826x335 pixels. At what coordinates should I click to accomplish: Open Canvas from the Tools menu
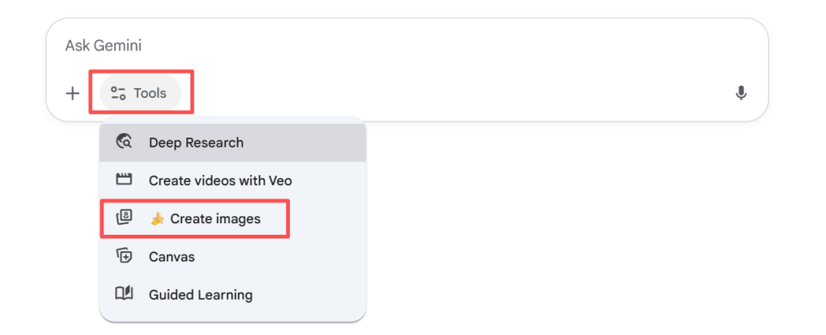click(x=172, y=256)
